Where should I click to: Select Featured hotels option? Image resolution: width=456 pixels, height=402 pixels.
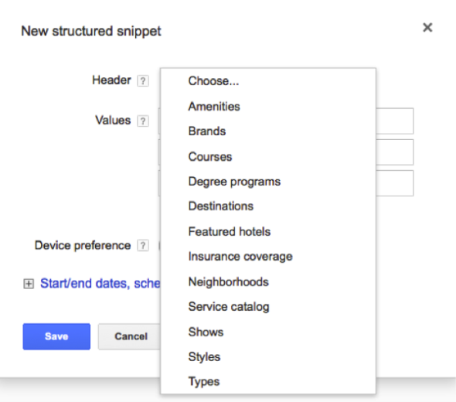click(268, 232)
